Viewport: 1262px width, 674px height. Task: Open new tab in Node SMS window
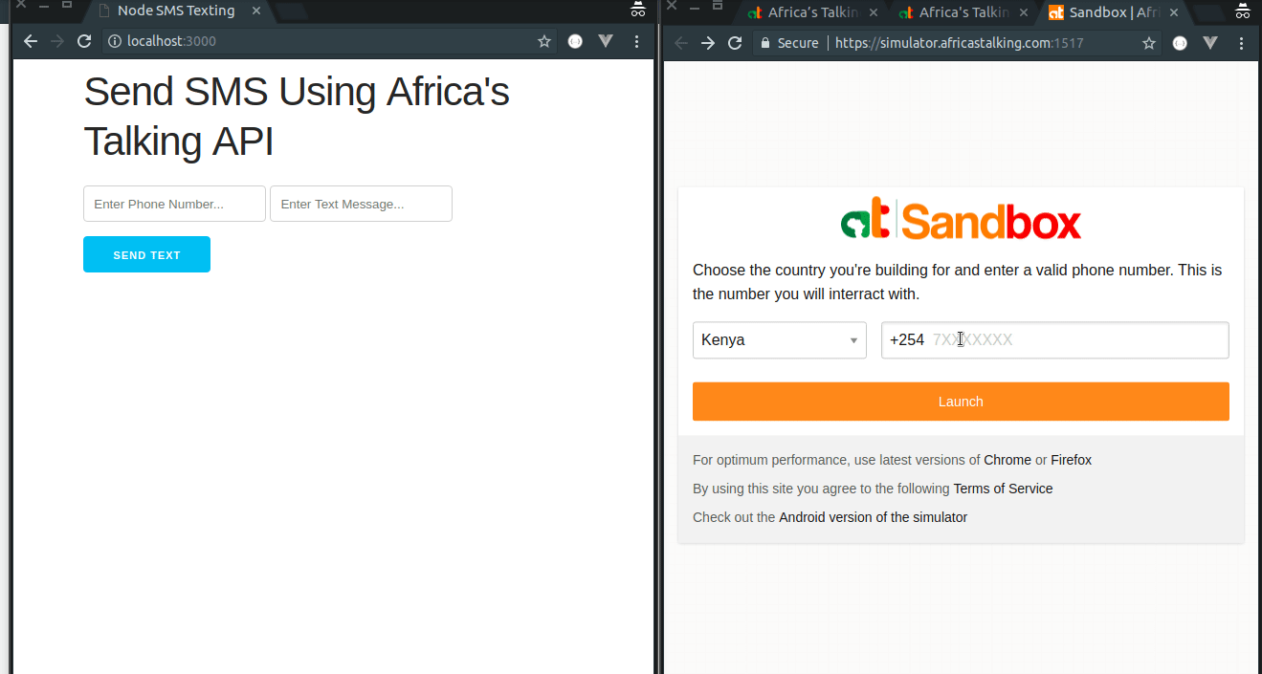click(292, 12)
